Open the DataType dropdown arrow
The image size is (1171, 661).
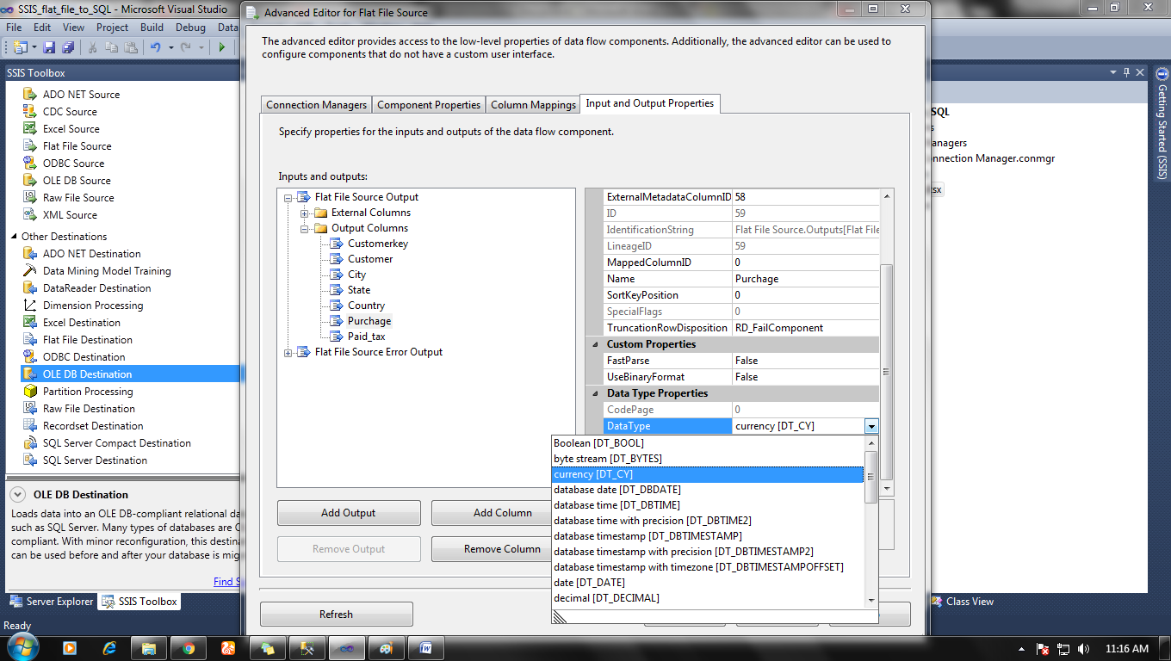point(871,426)
